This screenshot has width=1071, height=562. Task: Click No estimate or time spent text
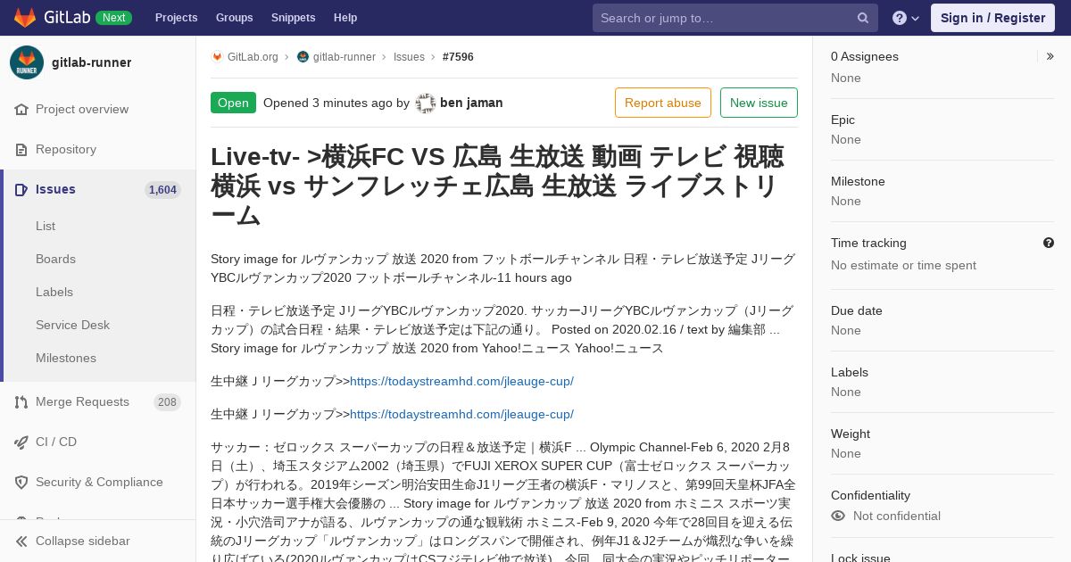[903, 265]
